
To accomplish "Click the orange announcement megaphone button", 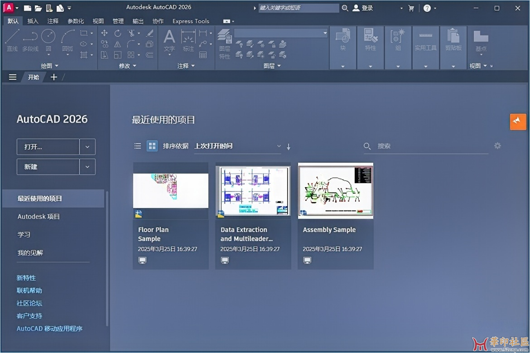I will click(518, 122).
